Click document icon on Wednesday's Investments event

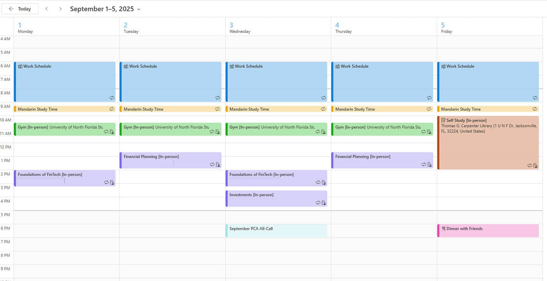(324, 203)
